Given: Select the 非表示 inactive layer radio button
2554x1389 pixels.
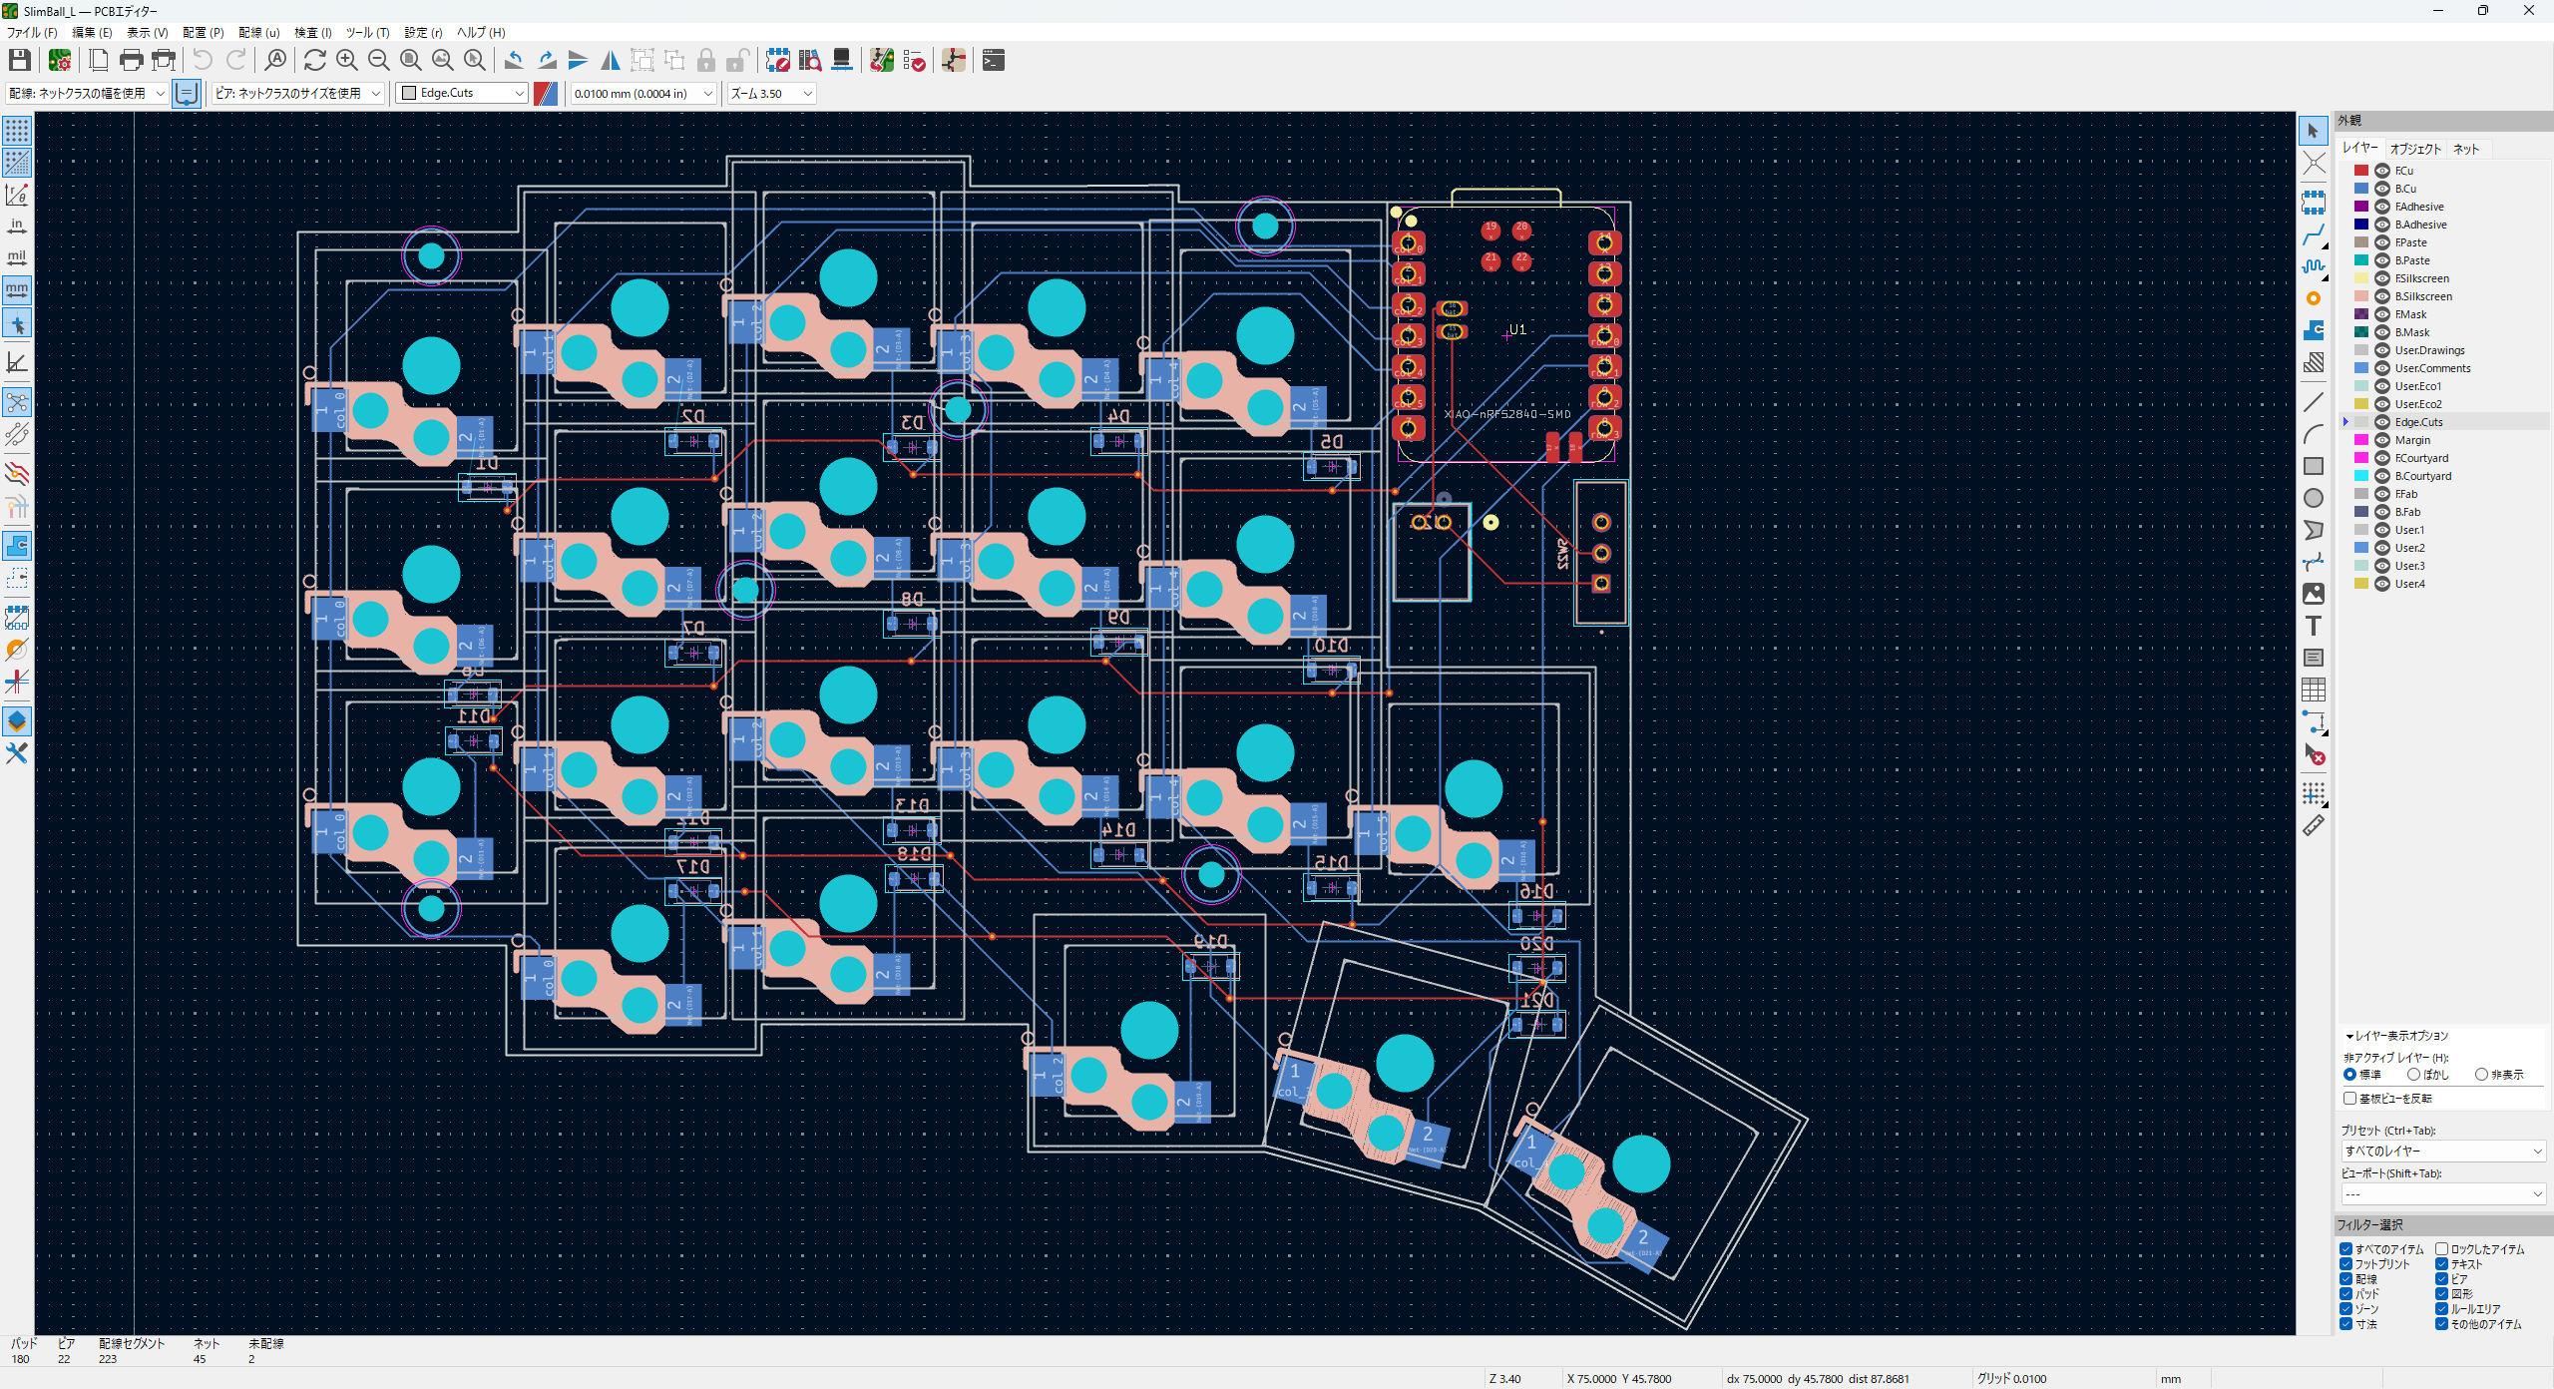Looking at the screenshot, I should (2481, 1075).
